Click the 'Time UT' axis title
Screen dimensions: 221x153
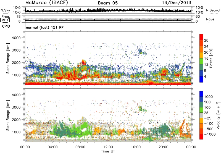click(108, 151)
